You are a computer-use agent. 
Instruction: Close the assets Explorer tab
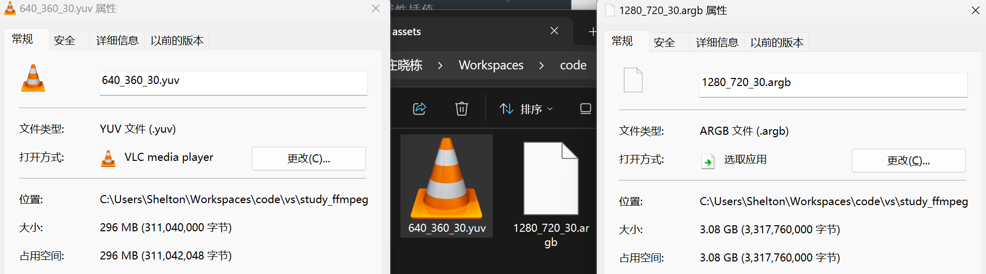[554, 31]
